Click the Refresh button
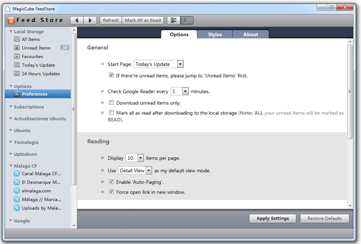This screenshot has width=361, height=244. (111, 20)
